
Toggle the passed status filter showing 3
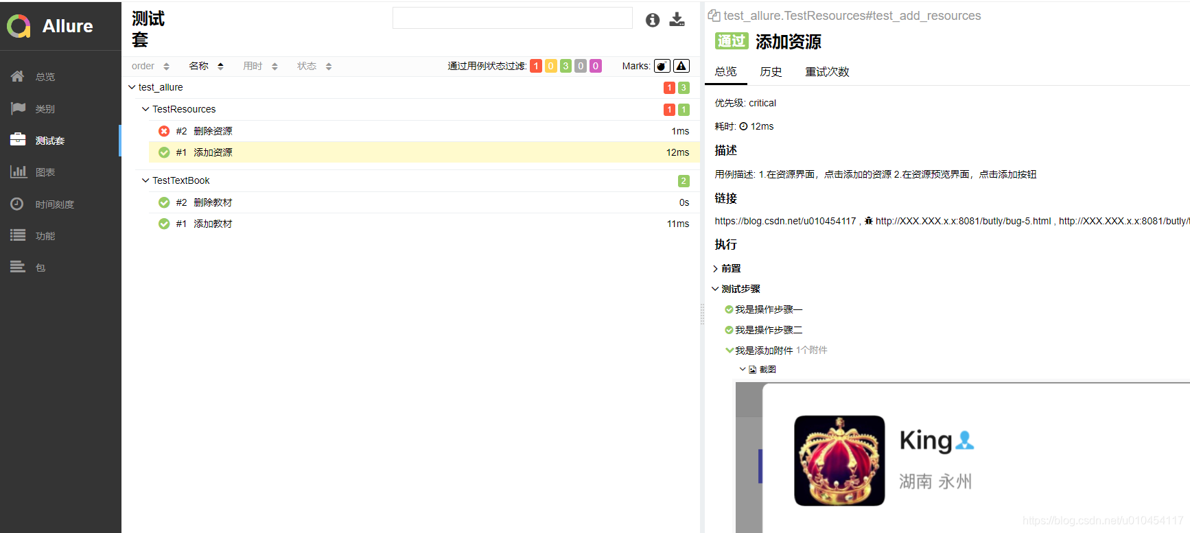(x=565, y=66)
